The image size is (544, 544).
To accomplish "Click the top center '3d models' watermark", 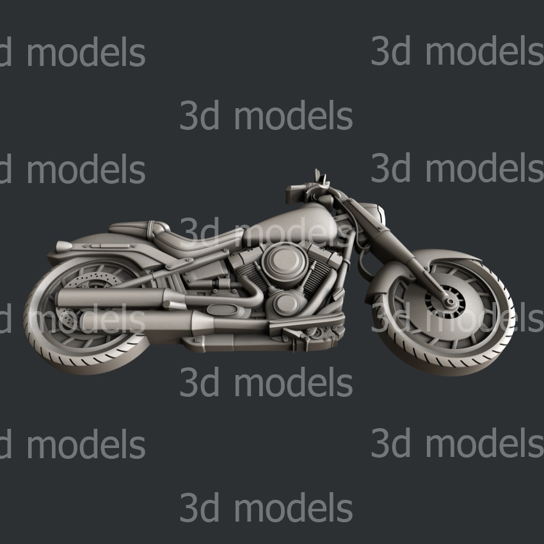I will click(x=266, y=115).
